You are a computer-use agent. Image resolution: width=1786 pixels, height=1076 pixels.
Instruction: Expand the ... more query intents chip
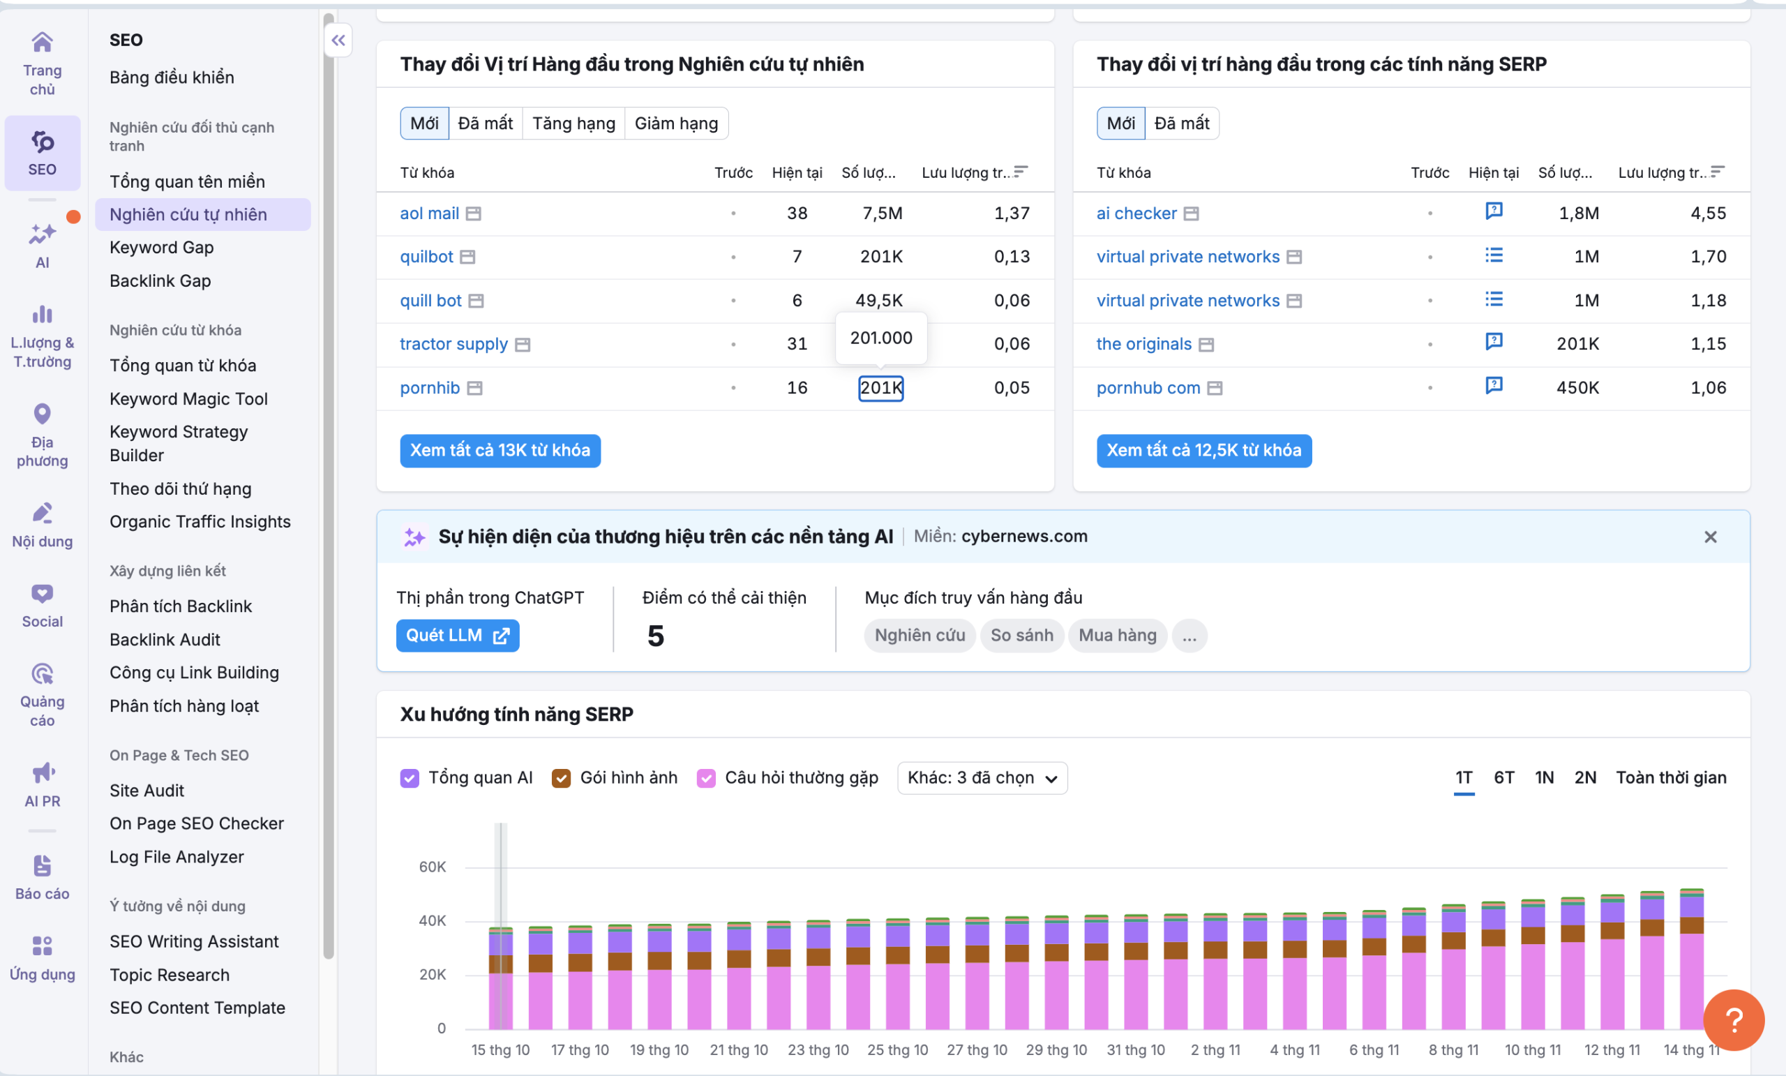pos(1189,636)
